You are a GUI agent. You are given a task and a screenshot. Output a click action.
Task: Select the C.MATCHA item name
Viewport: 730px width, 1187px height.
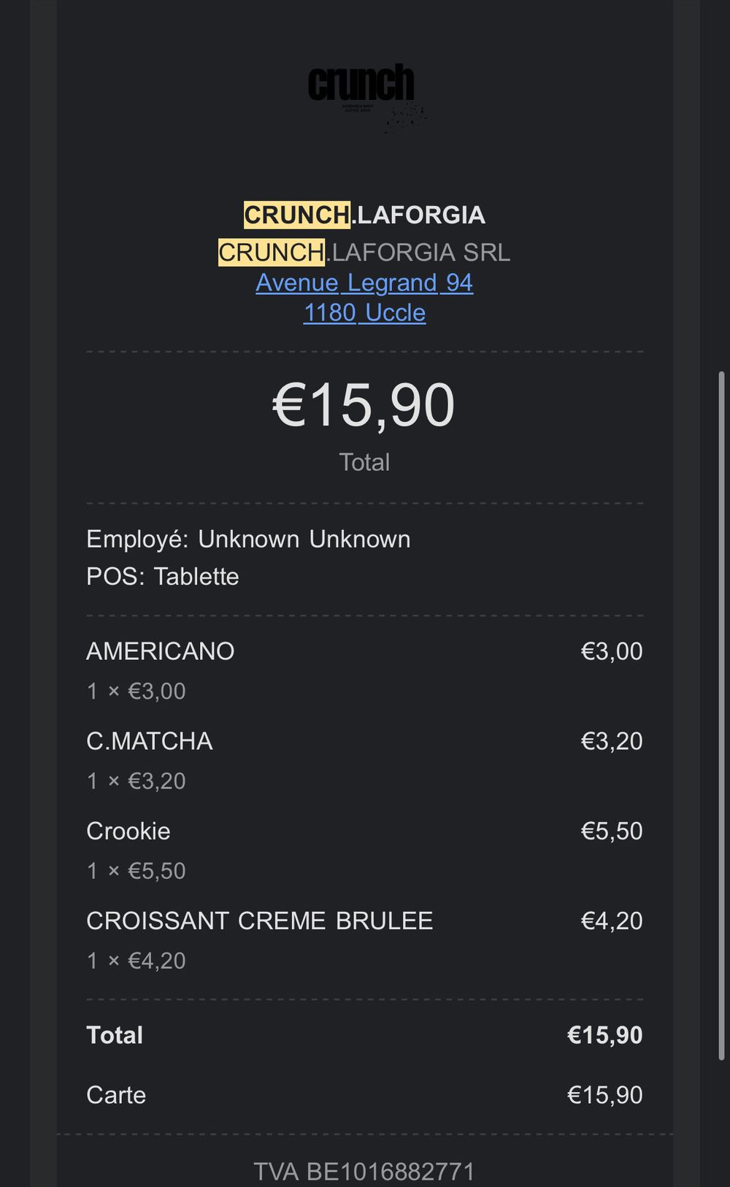tap(150, 741)
